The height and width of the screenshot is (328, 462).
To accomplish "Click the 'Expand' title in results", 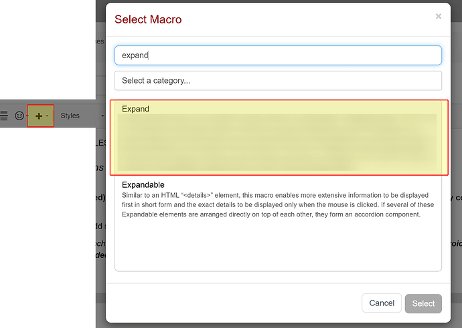I will pos(135,109).
